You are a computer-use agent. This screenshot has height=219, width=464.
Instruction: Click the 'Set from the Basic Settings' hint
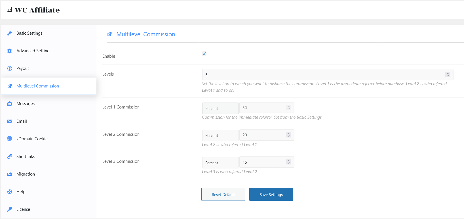pos(298,117)
